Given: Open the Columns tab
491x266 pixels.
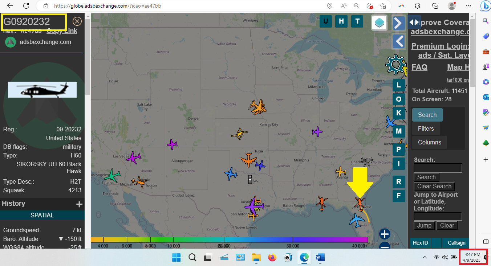Looking at the screenshot, I should click(430, 142).
